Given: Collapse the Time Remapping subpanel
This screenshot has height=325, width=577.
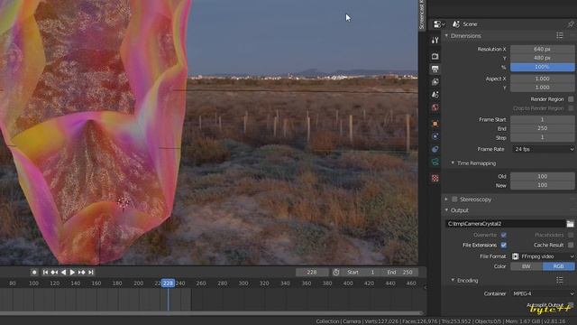Looking at the screenshot, I should (453, 162).
